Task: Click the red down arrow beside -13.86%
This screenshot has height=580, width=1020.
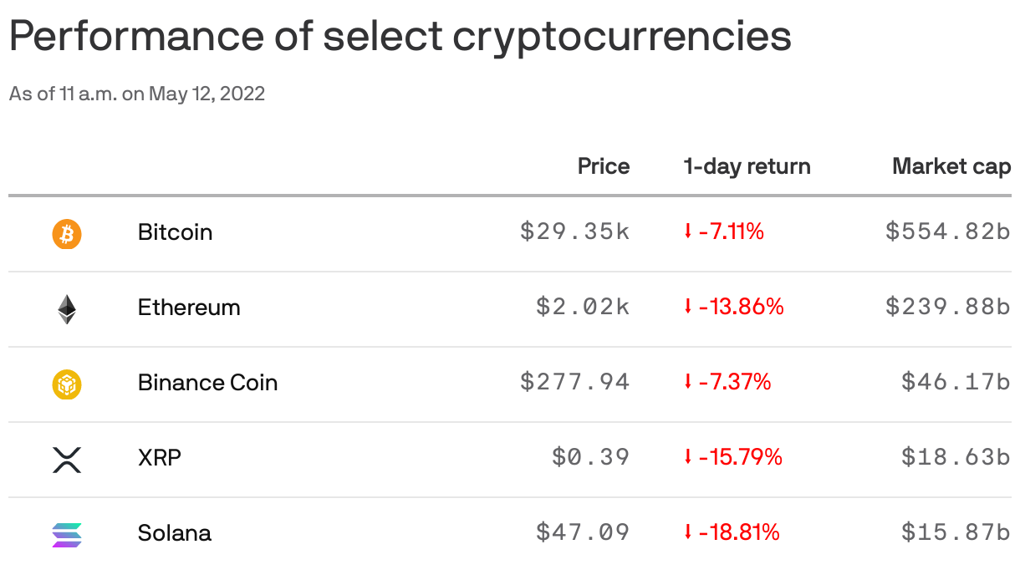Action: pyautogui.click(x=687, y=307)
